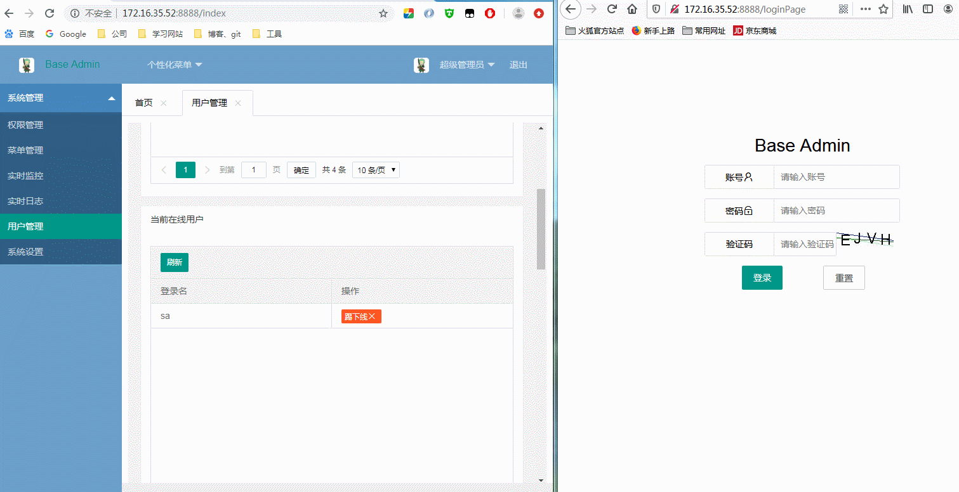Viewport: 959px width, 492px height.
Task: Open the 公司 bookmark folder
Action: point(112,34)
